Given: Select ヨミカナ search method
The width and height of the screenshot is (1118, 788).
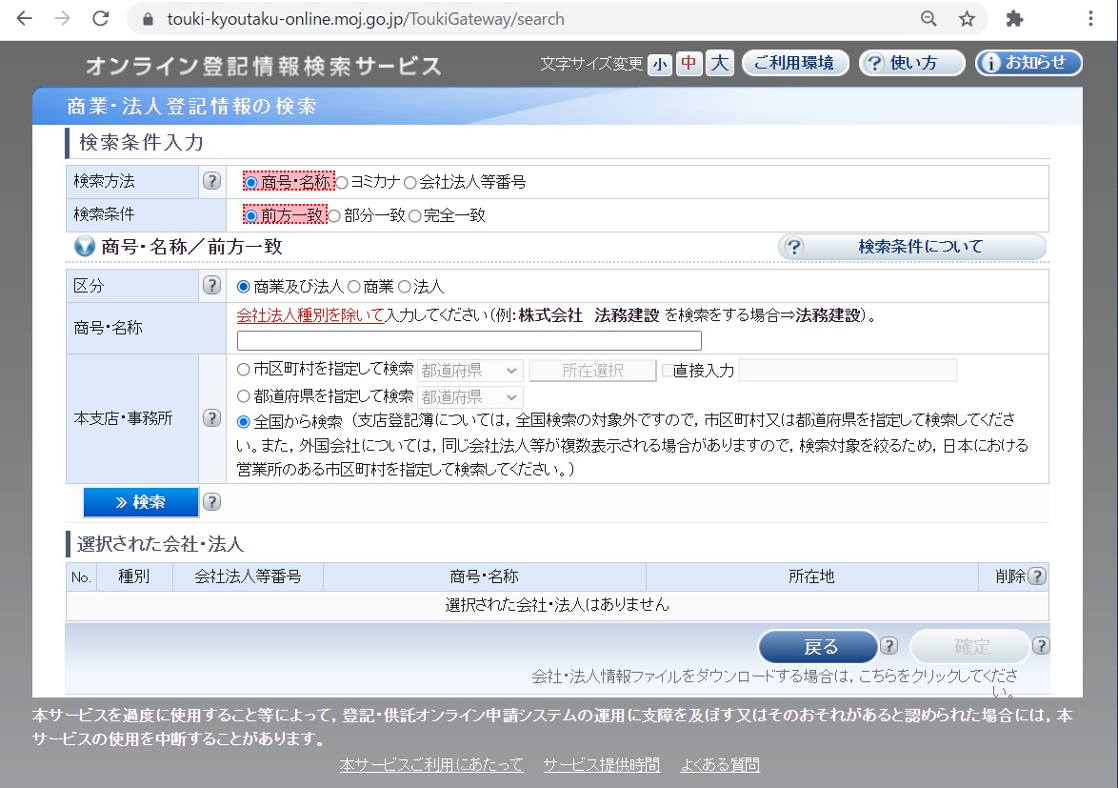Looking at the screenshot, I should click(342, 182).
